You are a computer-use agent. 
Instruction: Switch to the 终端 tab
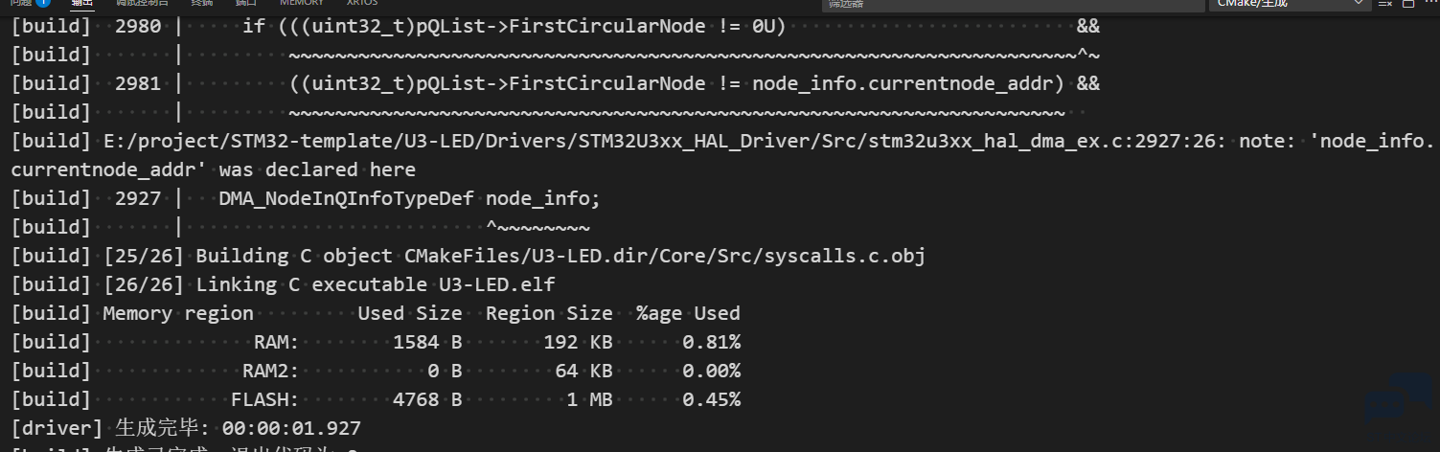[x=202, y=3]
